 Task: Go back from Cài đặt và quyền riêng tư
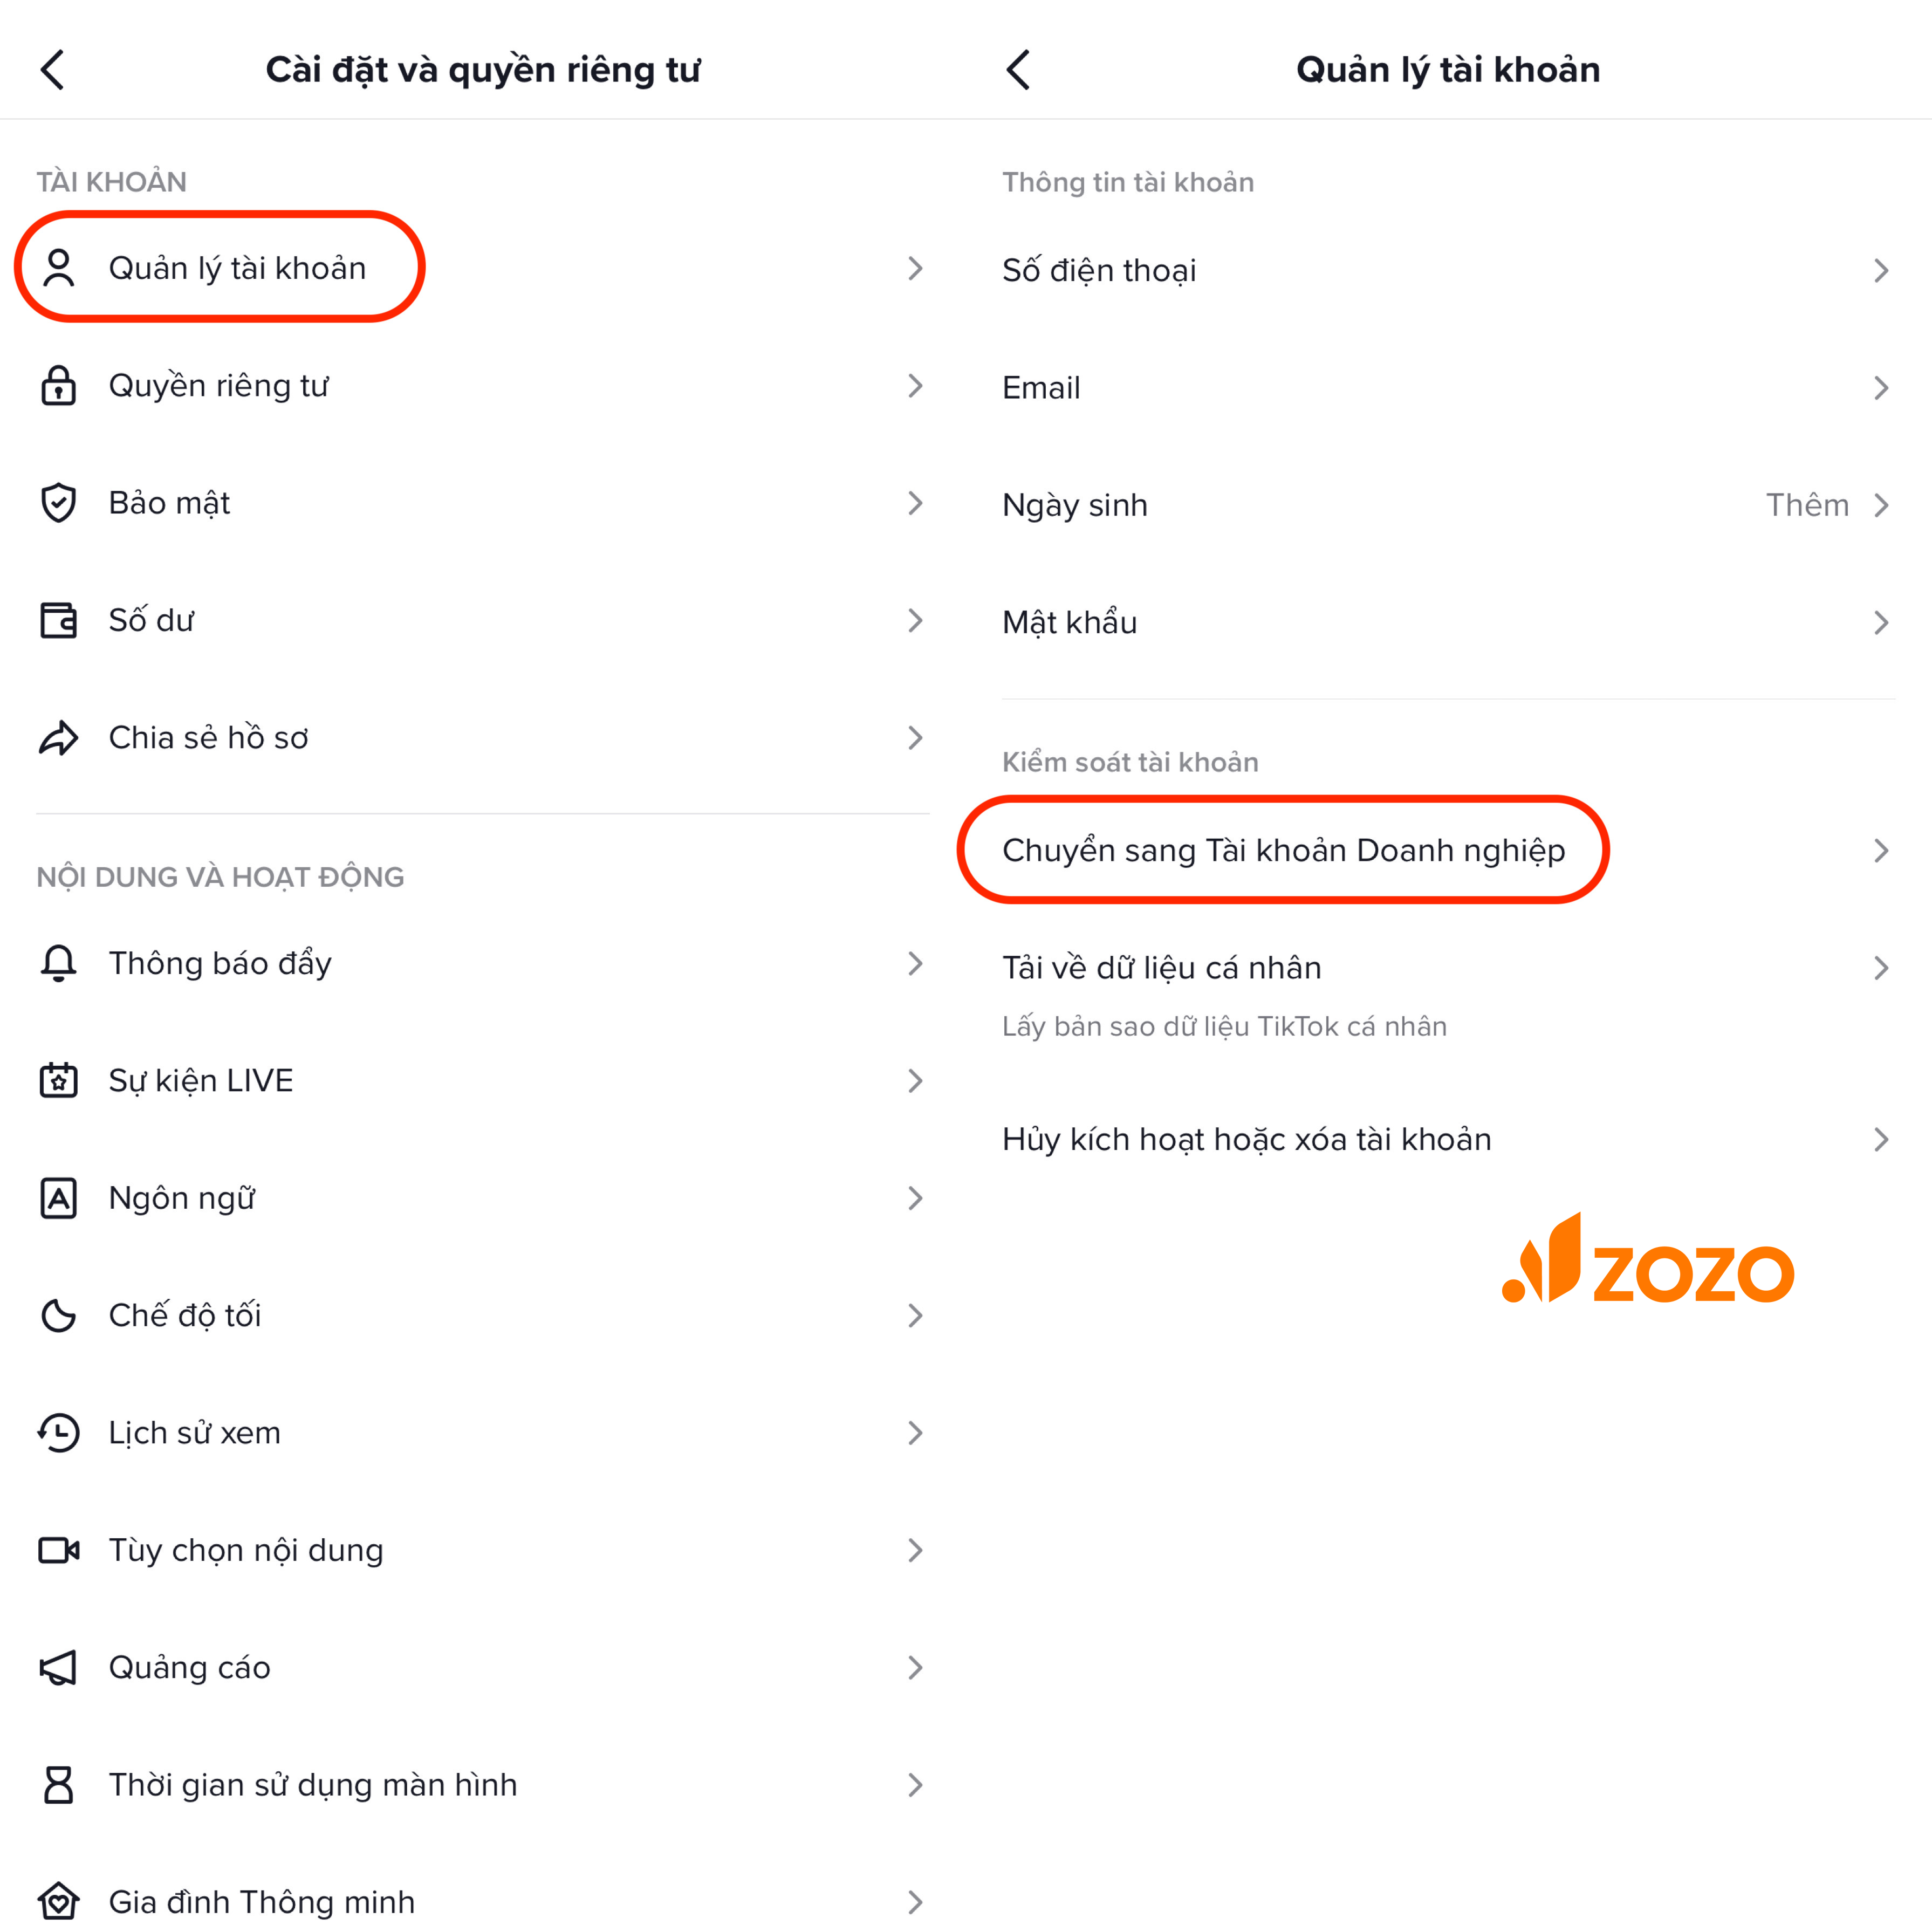[x=53, y=70]
